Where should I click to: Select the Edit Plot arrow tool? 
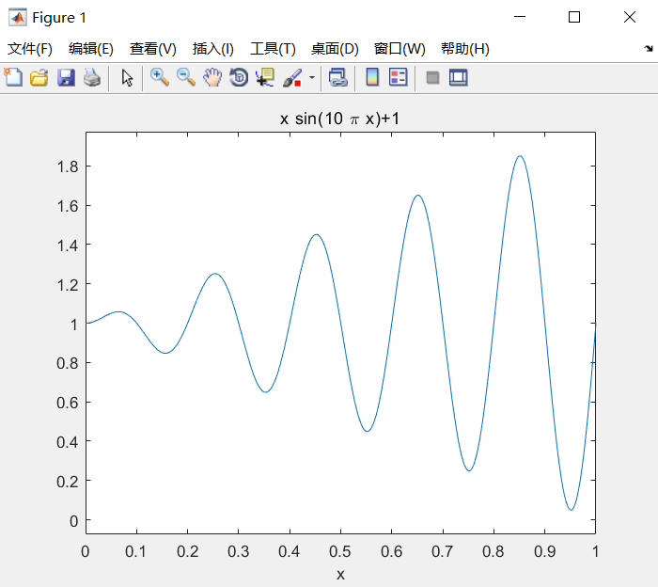coord(127,78)
